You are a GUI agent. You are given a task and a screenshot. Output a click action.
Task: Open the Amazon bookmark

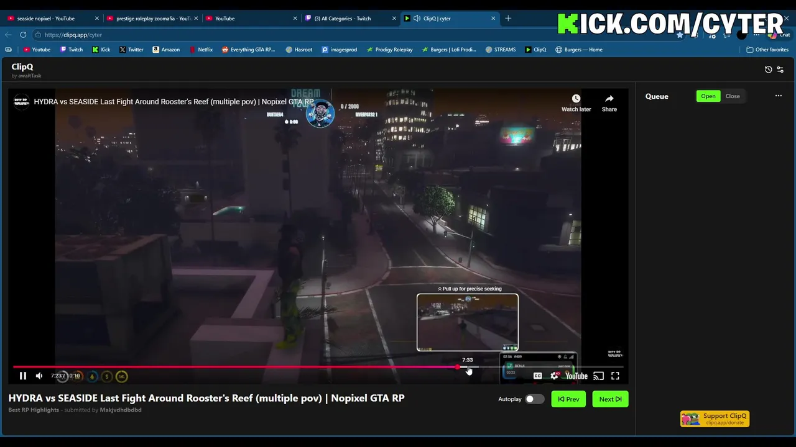(166, 50)
